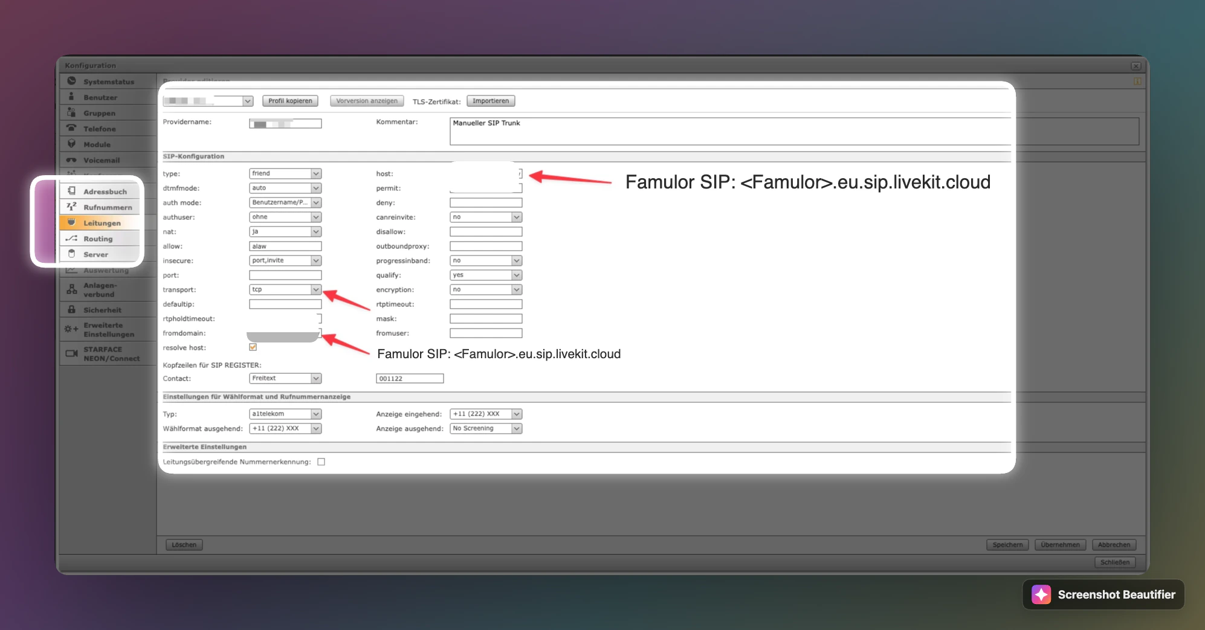Click the Anlagenverbund network icon

(71, 289)
